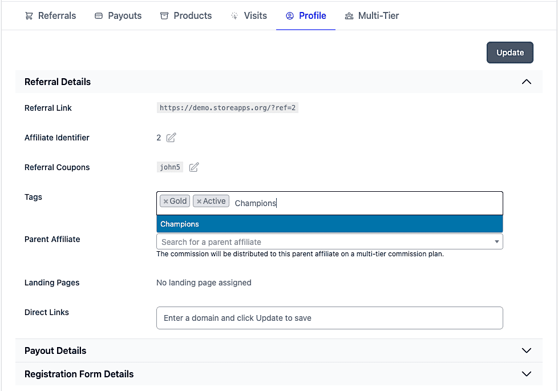Click the Registration Form Details heading
Viewport: 558px width, 391px height.
click(x=79, y=374)
